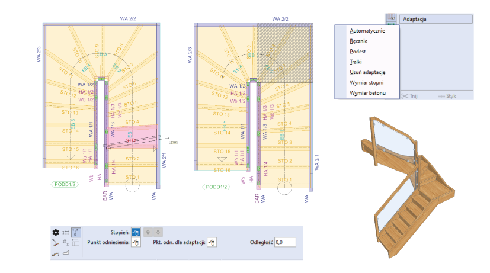
Task: Toggle the eye visibility icon beside Adaptacja
Action: tap(392, 19)
